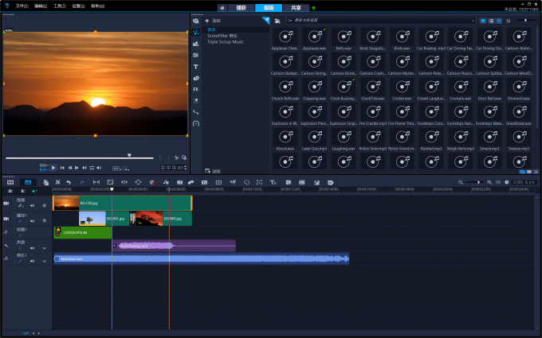Image resolution: width=542 pixels, height=338 pixels.
Task: Select the Triple Scoop Music folder
Action: [225, 41]
